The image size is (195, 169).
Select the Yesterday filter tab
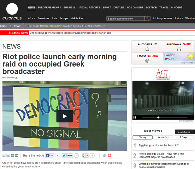click(163, 137)
